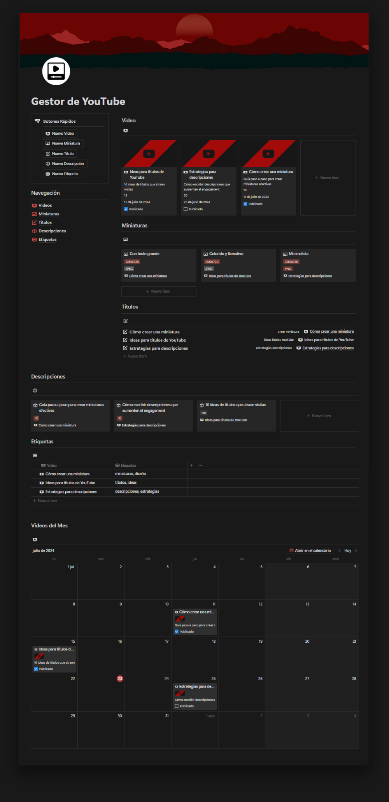Open the 10 ideas de títulos description card
389x802 pixels.
pyautogui.click(x=237, y=416)
